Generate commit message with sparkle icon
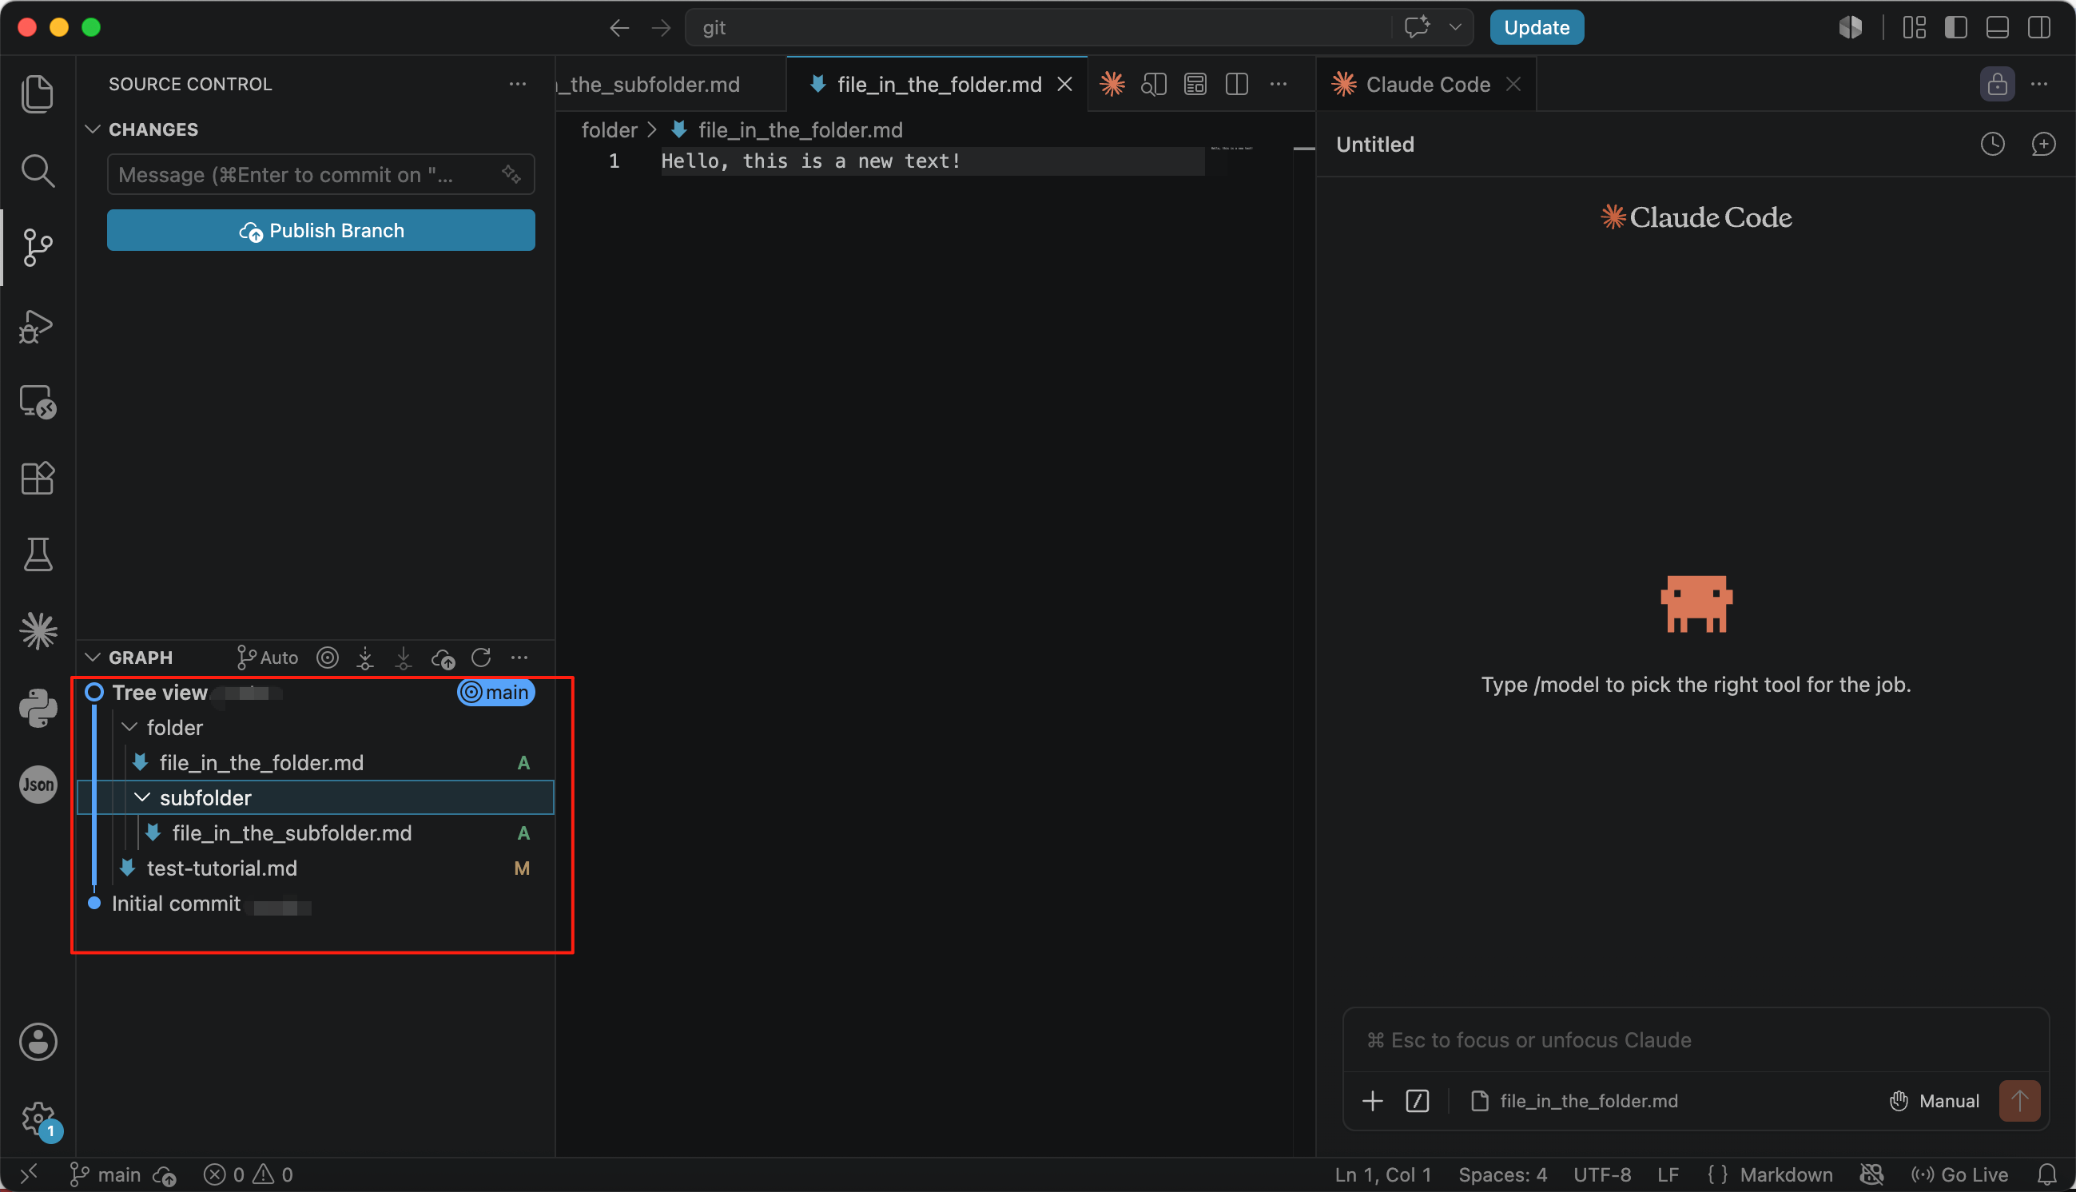The width and height of the screenshot is (2076, 1192). [511, 173]
